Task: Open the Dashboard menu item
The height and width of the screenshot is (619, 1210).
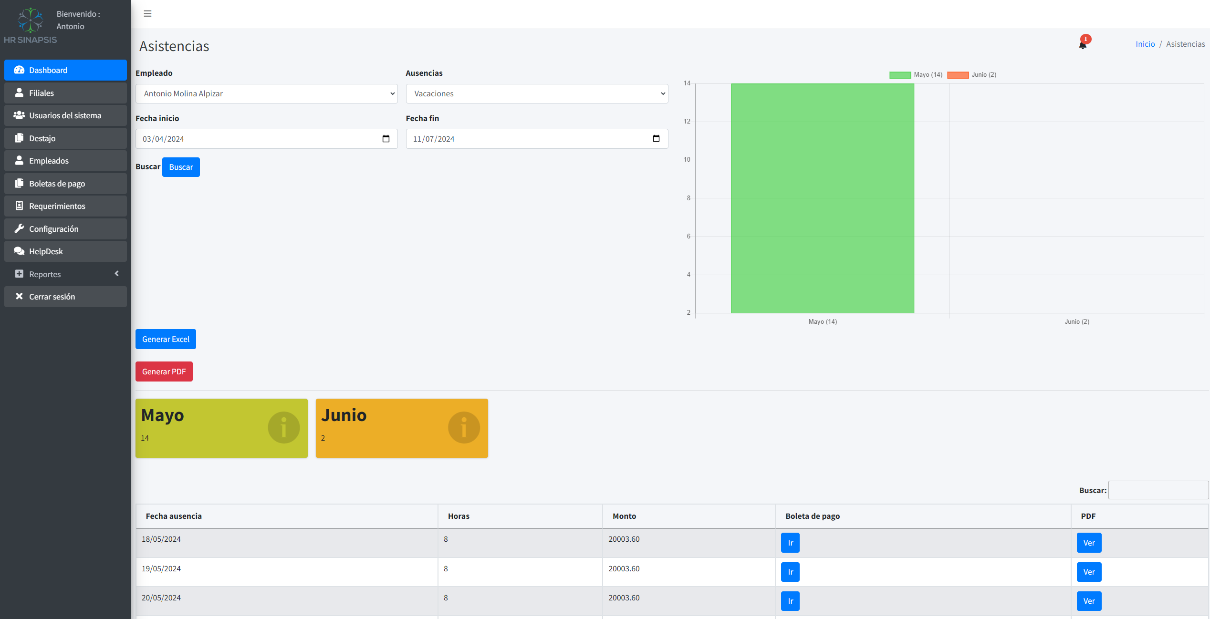Action: click(x=65, y=70)
